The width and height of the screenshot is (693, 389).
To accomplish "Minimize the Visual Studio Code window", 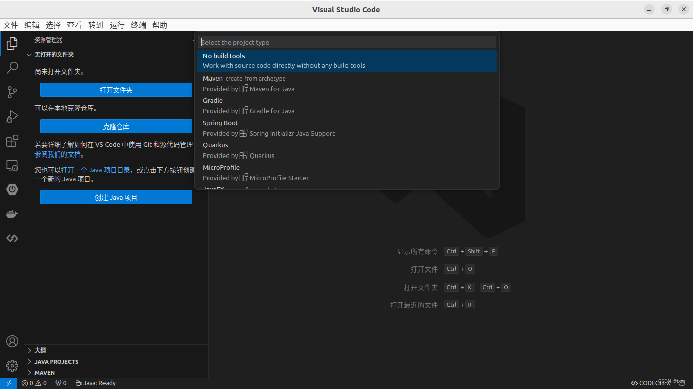I will pyautogui.click(x=649, y=9).
